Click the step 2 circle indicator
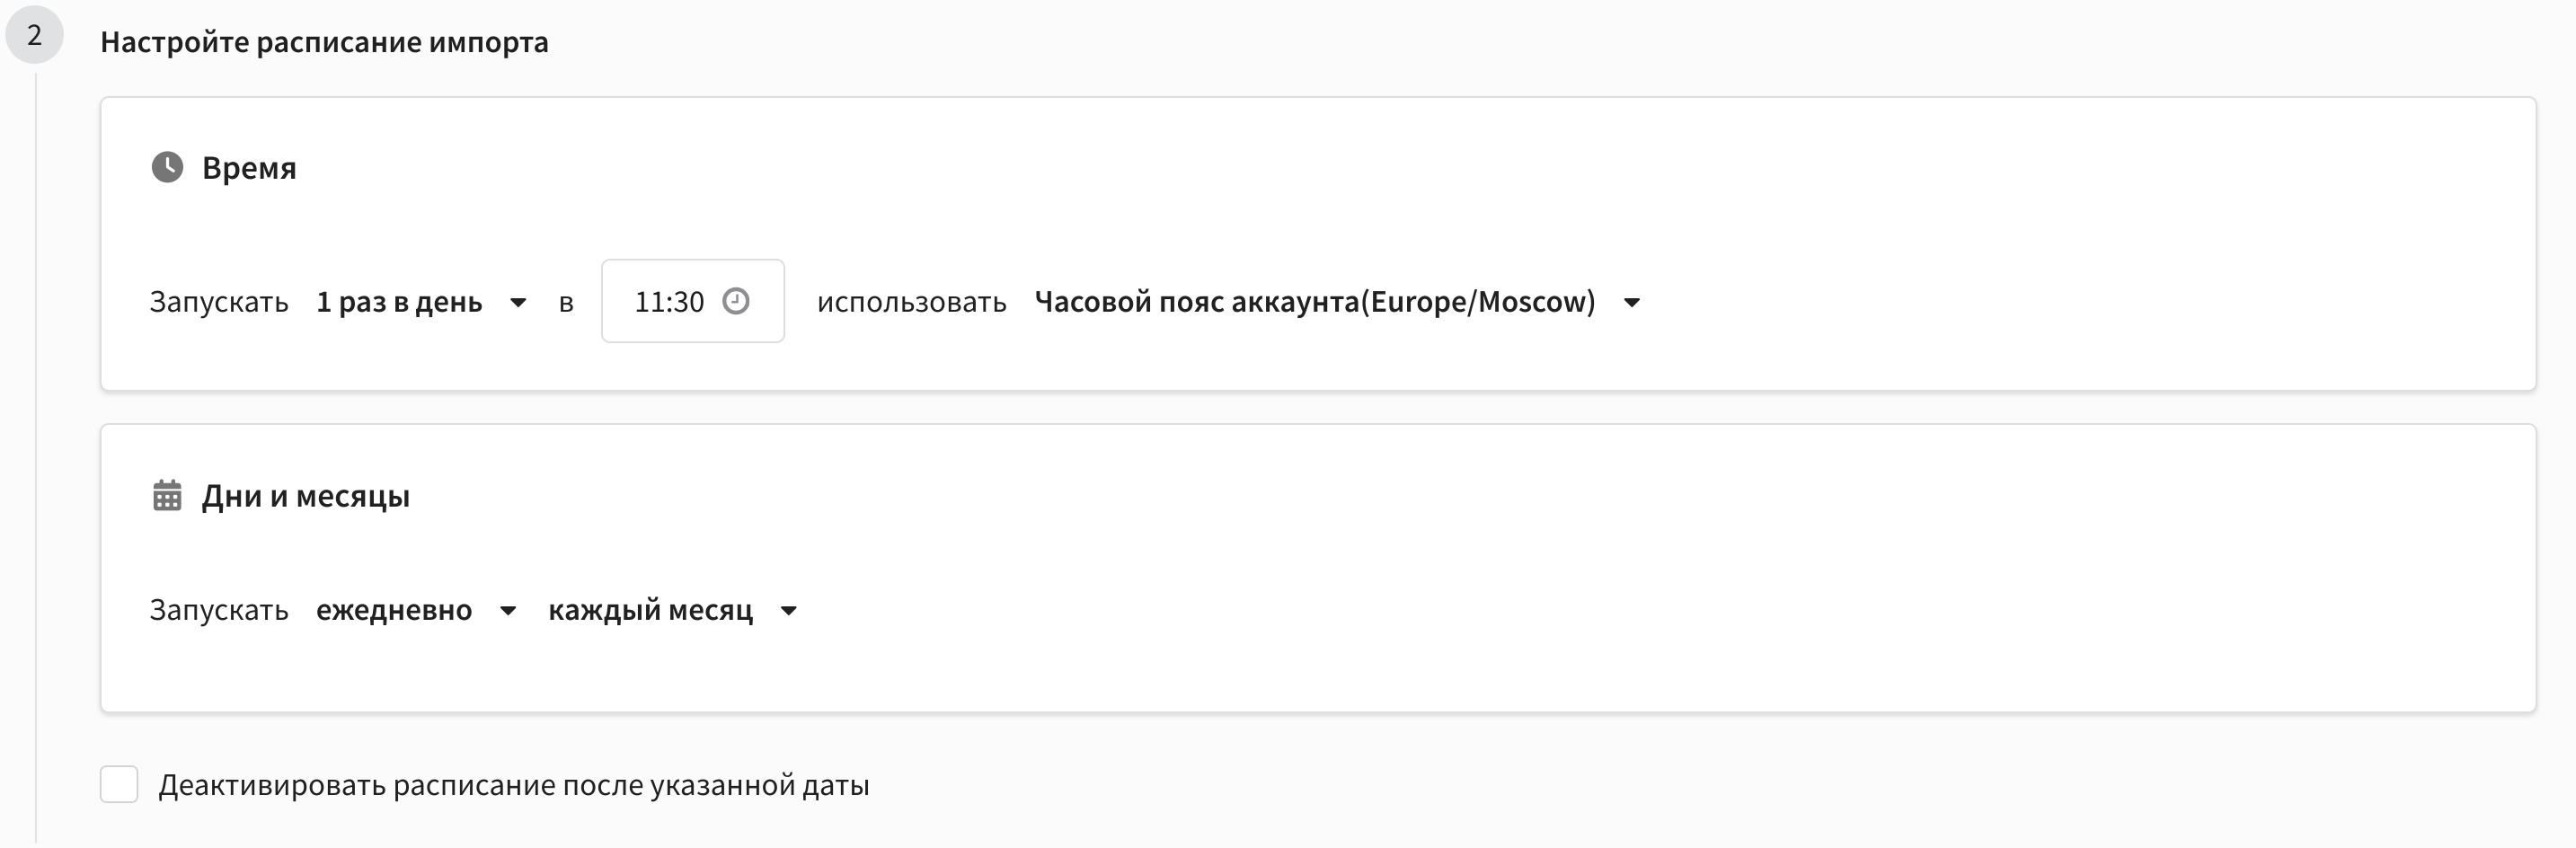 point(35,35)
